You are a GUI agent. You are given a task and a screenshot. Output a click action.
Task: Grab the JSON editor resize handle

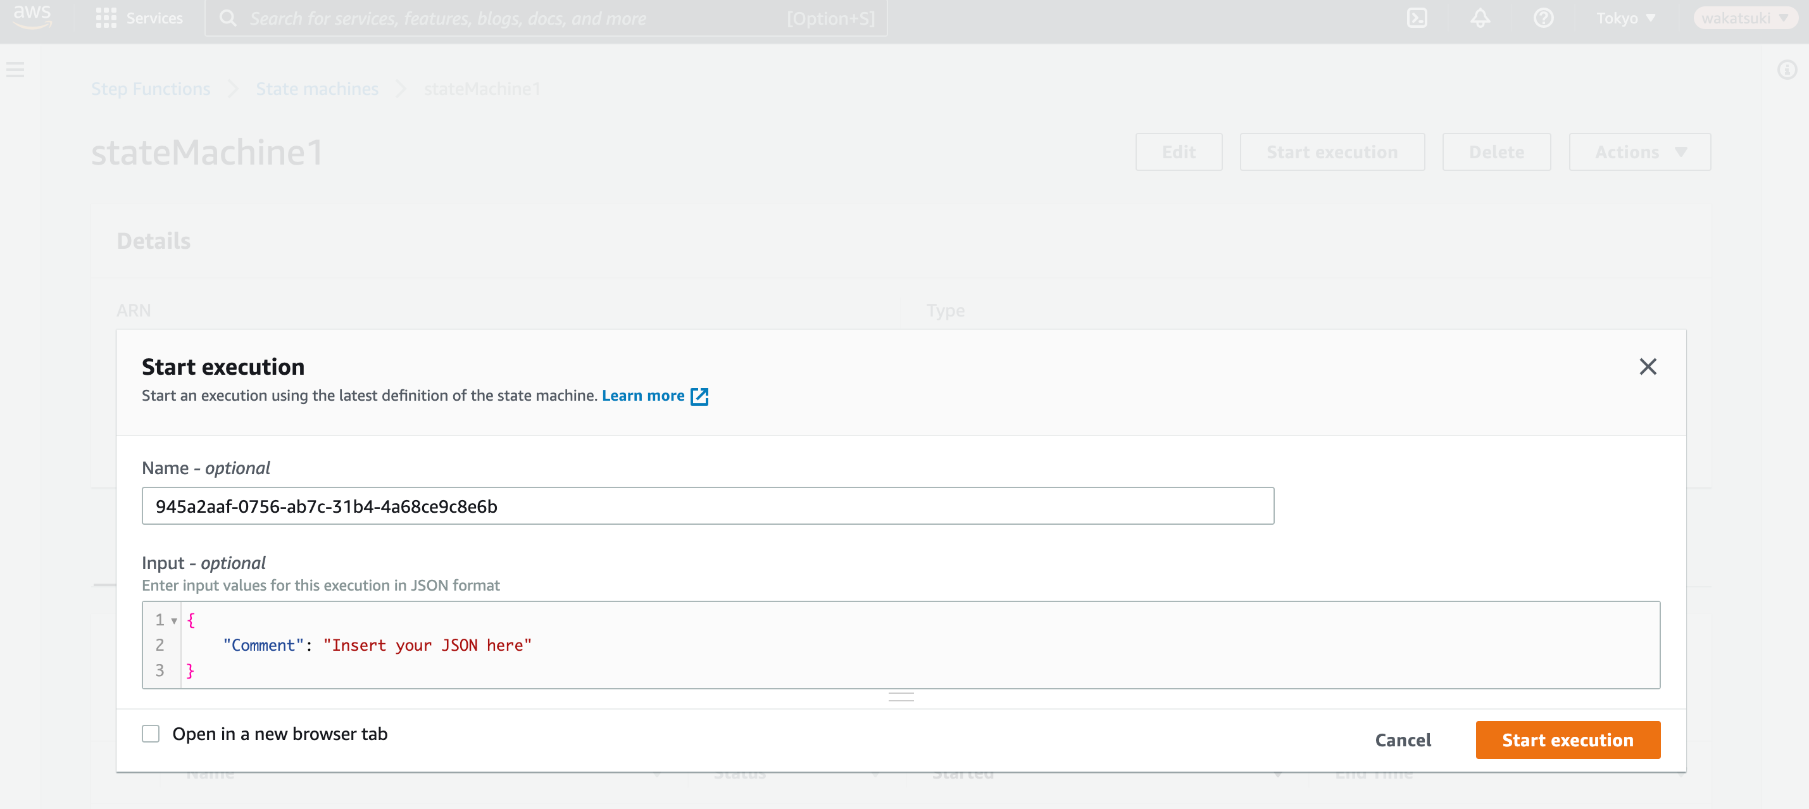[901, 698]
